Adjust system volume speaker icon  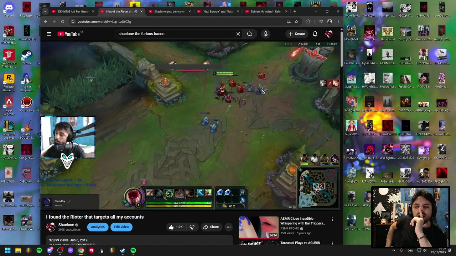click(424, 250)
